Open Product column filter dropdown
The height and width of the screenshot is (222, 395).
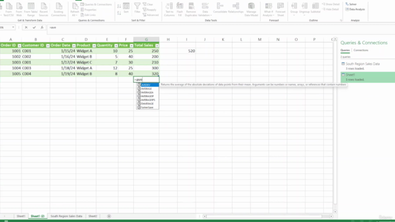coord(94,46)
